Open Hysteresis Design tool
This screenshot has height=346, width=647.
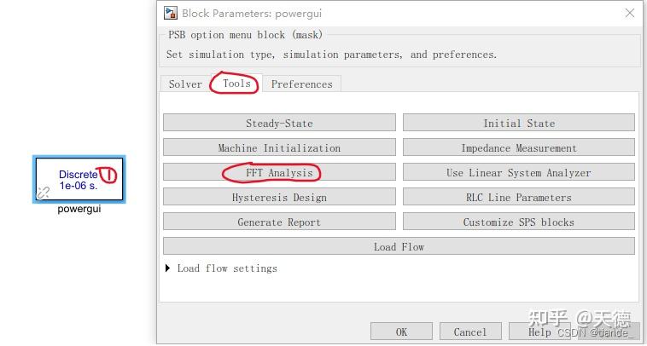point(279,198)
